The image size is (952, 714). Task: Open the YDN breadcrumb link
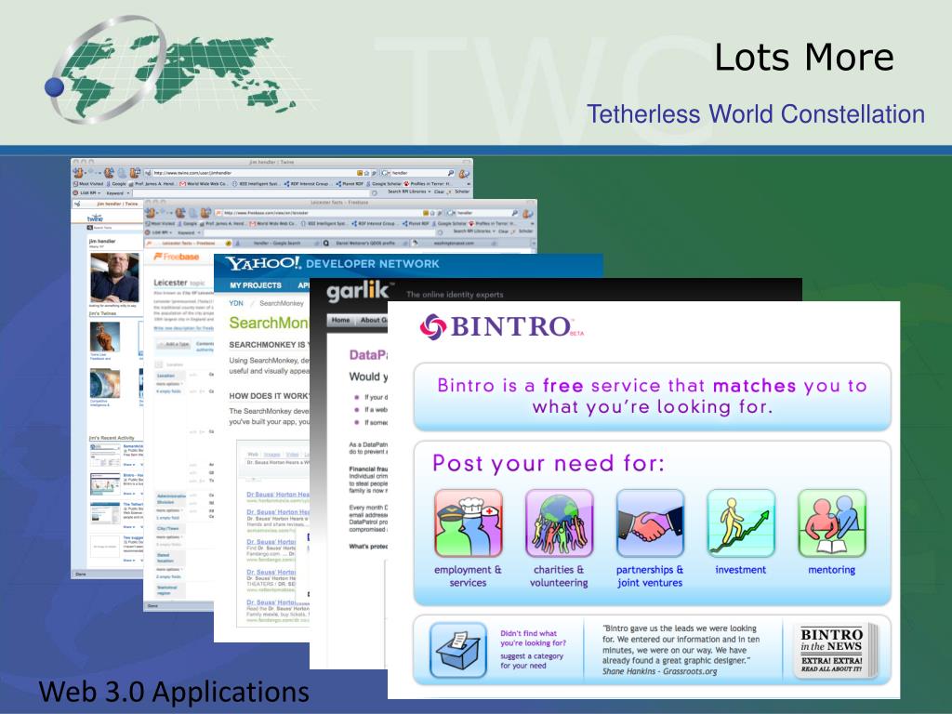237,303
